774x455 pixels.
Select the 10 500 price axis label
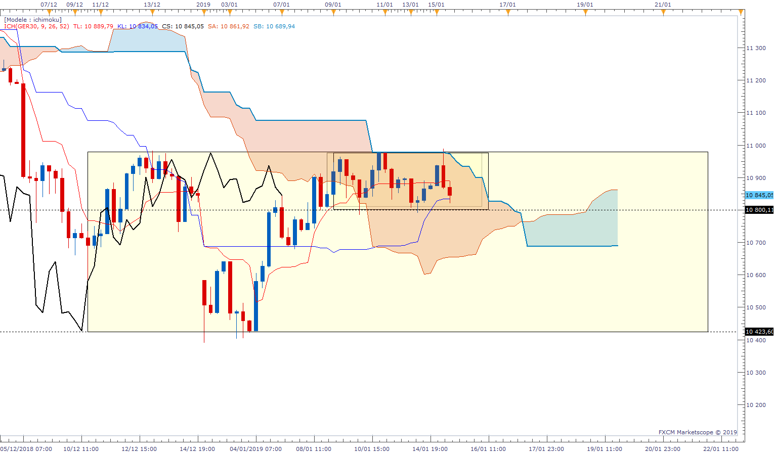click(x=756, y=307)
